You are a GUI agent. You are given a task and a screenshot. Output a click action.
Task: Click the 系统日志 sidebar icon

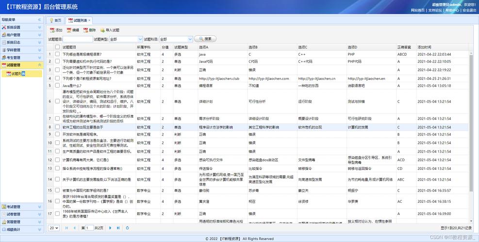pos(4,43)
